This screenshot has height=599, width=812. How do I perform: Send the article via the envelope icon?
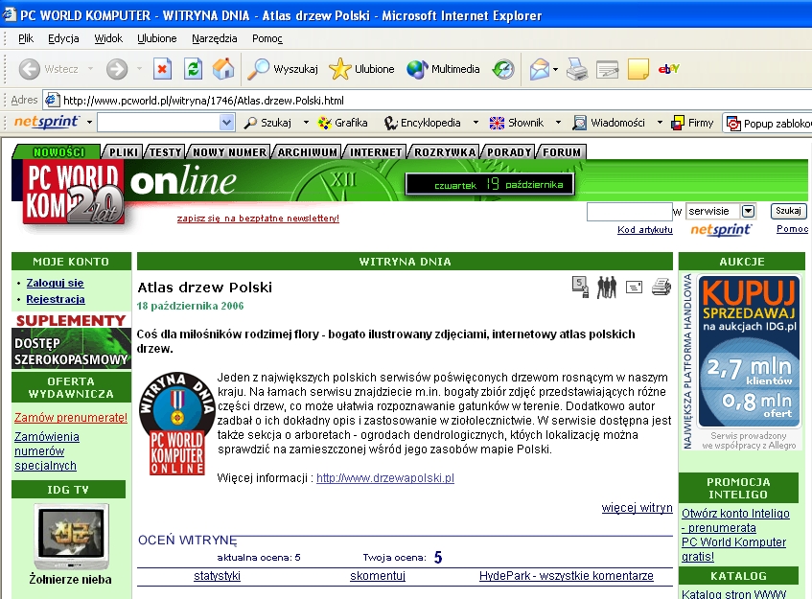634,287
